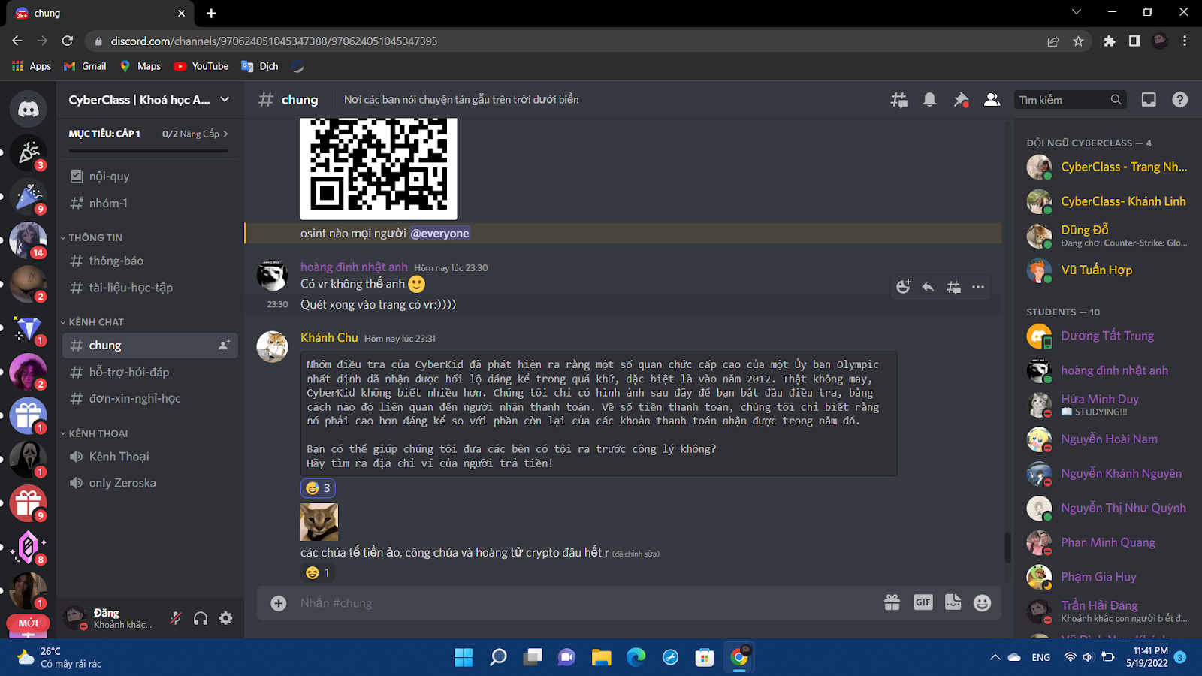Toggle headphones deafen
This screenshot has width=1202, height=676.
201,618
